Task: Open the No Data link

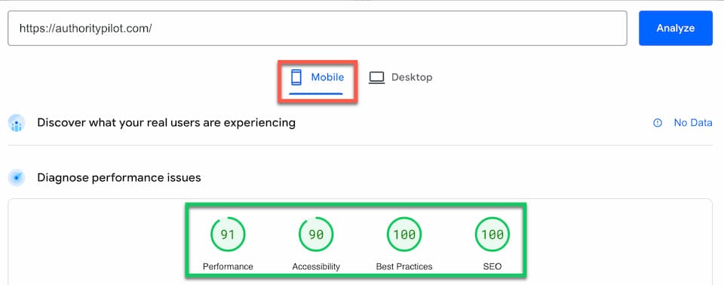Action: (693, 123)
